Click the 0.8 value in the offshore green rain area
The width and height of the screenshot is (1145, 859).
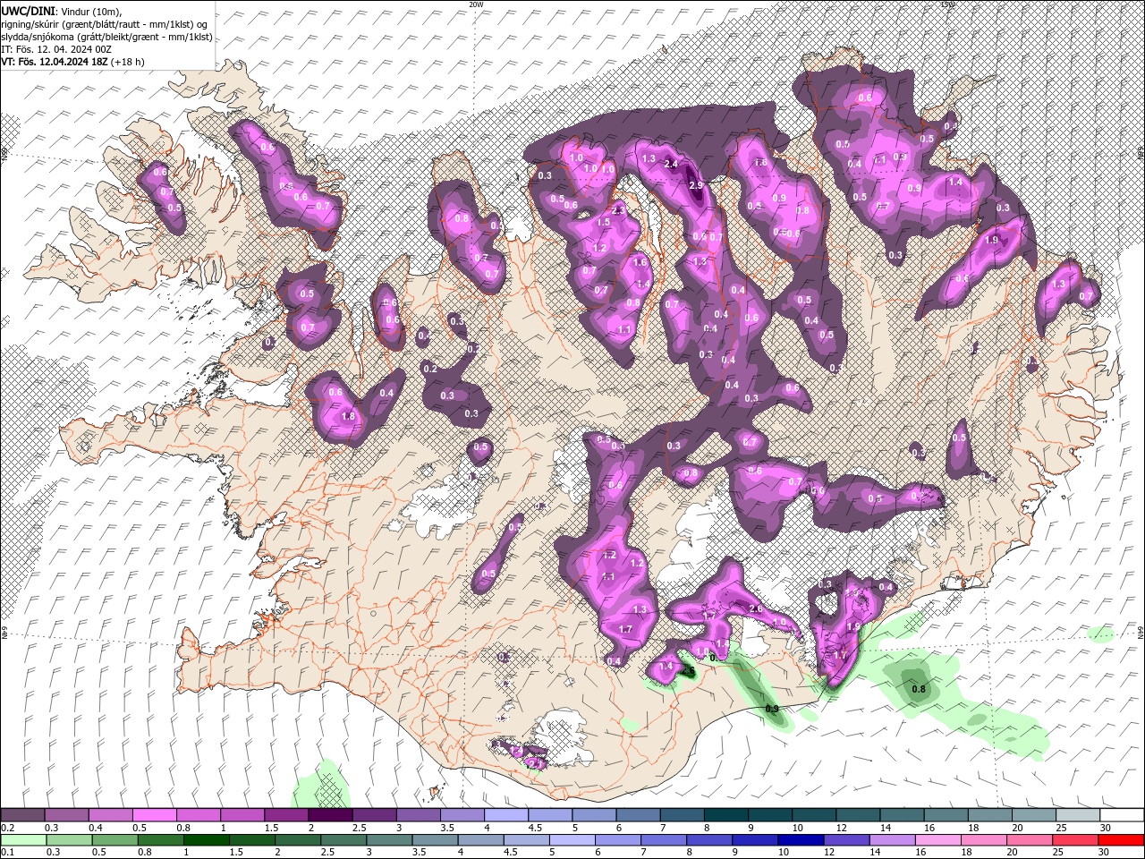[x=918, y=689]
